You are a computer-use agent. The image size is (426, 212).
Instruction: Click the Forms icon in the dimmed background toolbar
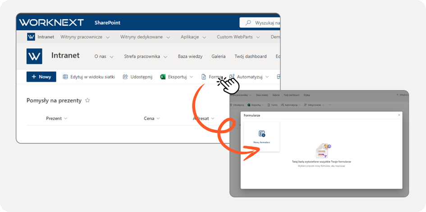point(269,105)
